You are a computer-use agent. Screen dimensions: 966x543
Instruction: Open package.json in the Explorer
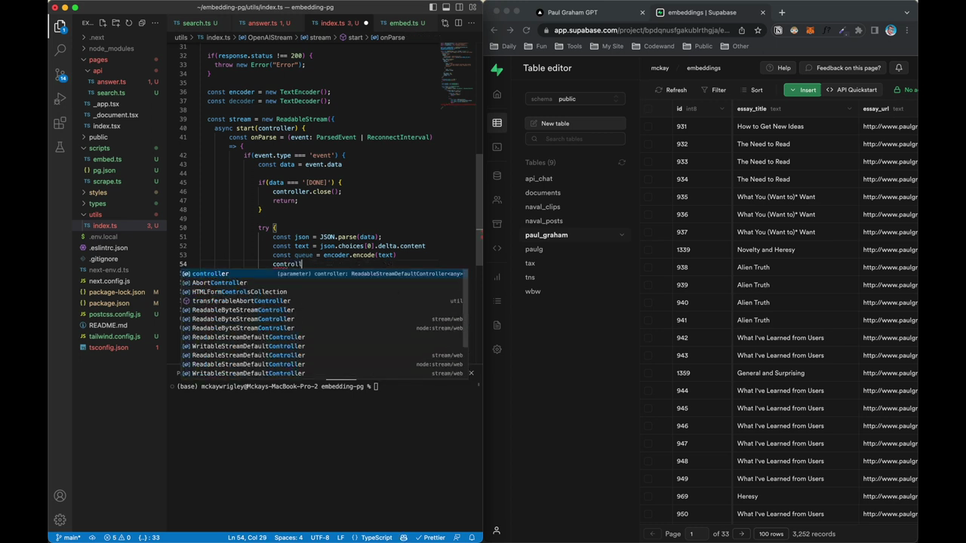point(109,303)
